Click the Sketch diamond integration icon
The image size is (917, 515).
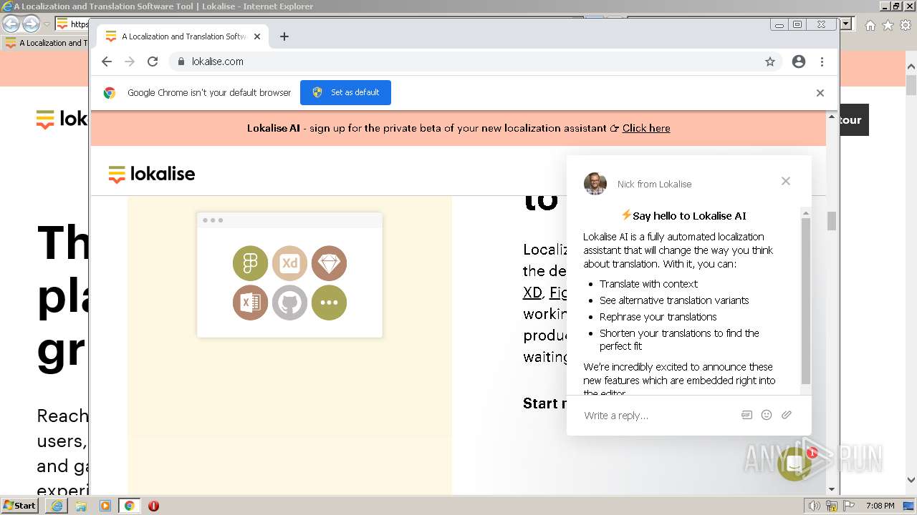click(x=329, y=263)
